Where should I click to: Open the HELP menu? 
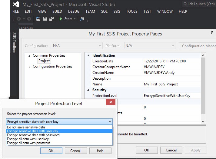183,12
